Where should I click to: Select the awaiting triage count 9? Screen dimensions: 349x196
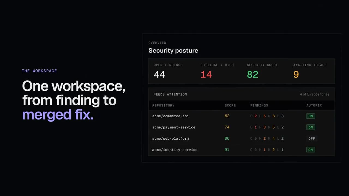click(296, 74)
